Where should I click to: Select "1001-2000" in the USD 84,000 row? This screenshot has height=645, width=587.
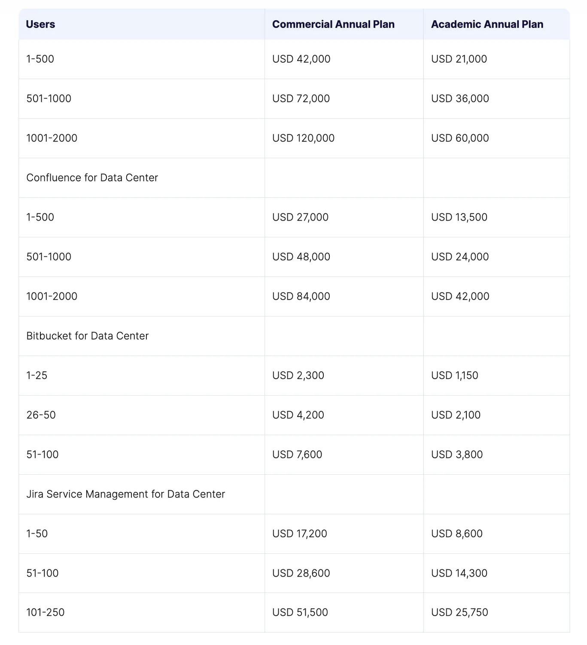[x=52, y=296]
